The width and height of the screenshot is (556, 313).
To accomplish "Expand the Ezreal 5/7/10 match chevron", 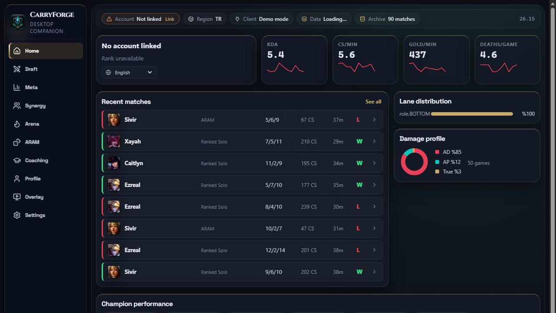I will [x=374, y=185].
